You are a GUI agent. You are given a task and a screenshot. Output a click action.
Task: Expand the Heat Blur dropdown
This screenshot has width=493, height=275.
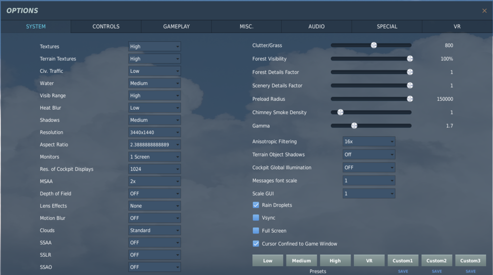[x=154, y=108]
